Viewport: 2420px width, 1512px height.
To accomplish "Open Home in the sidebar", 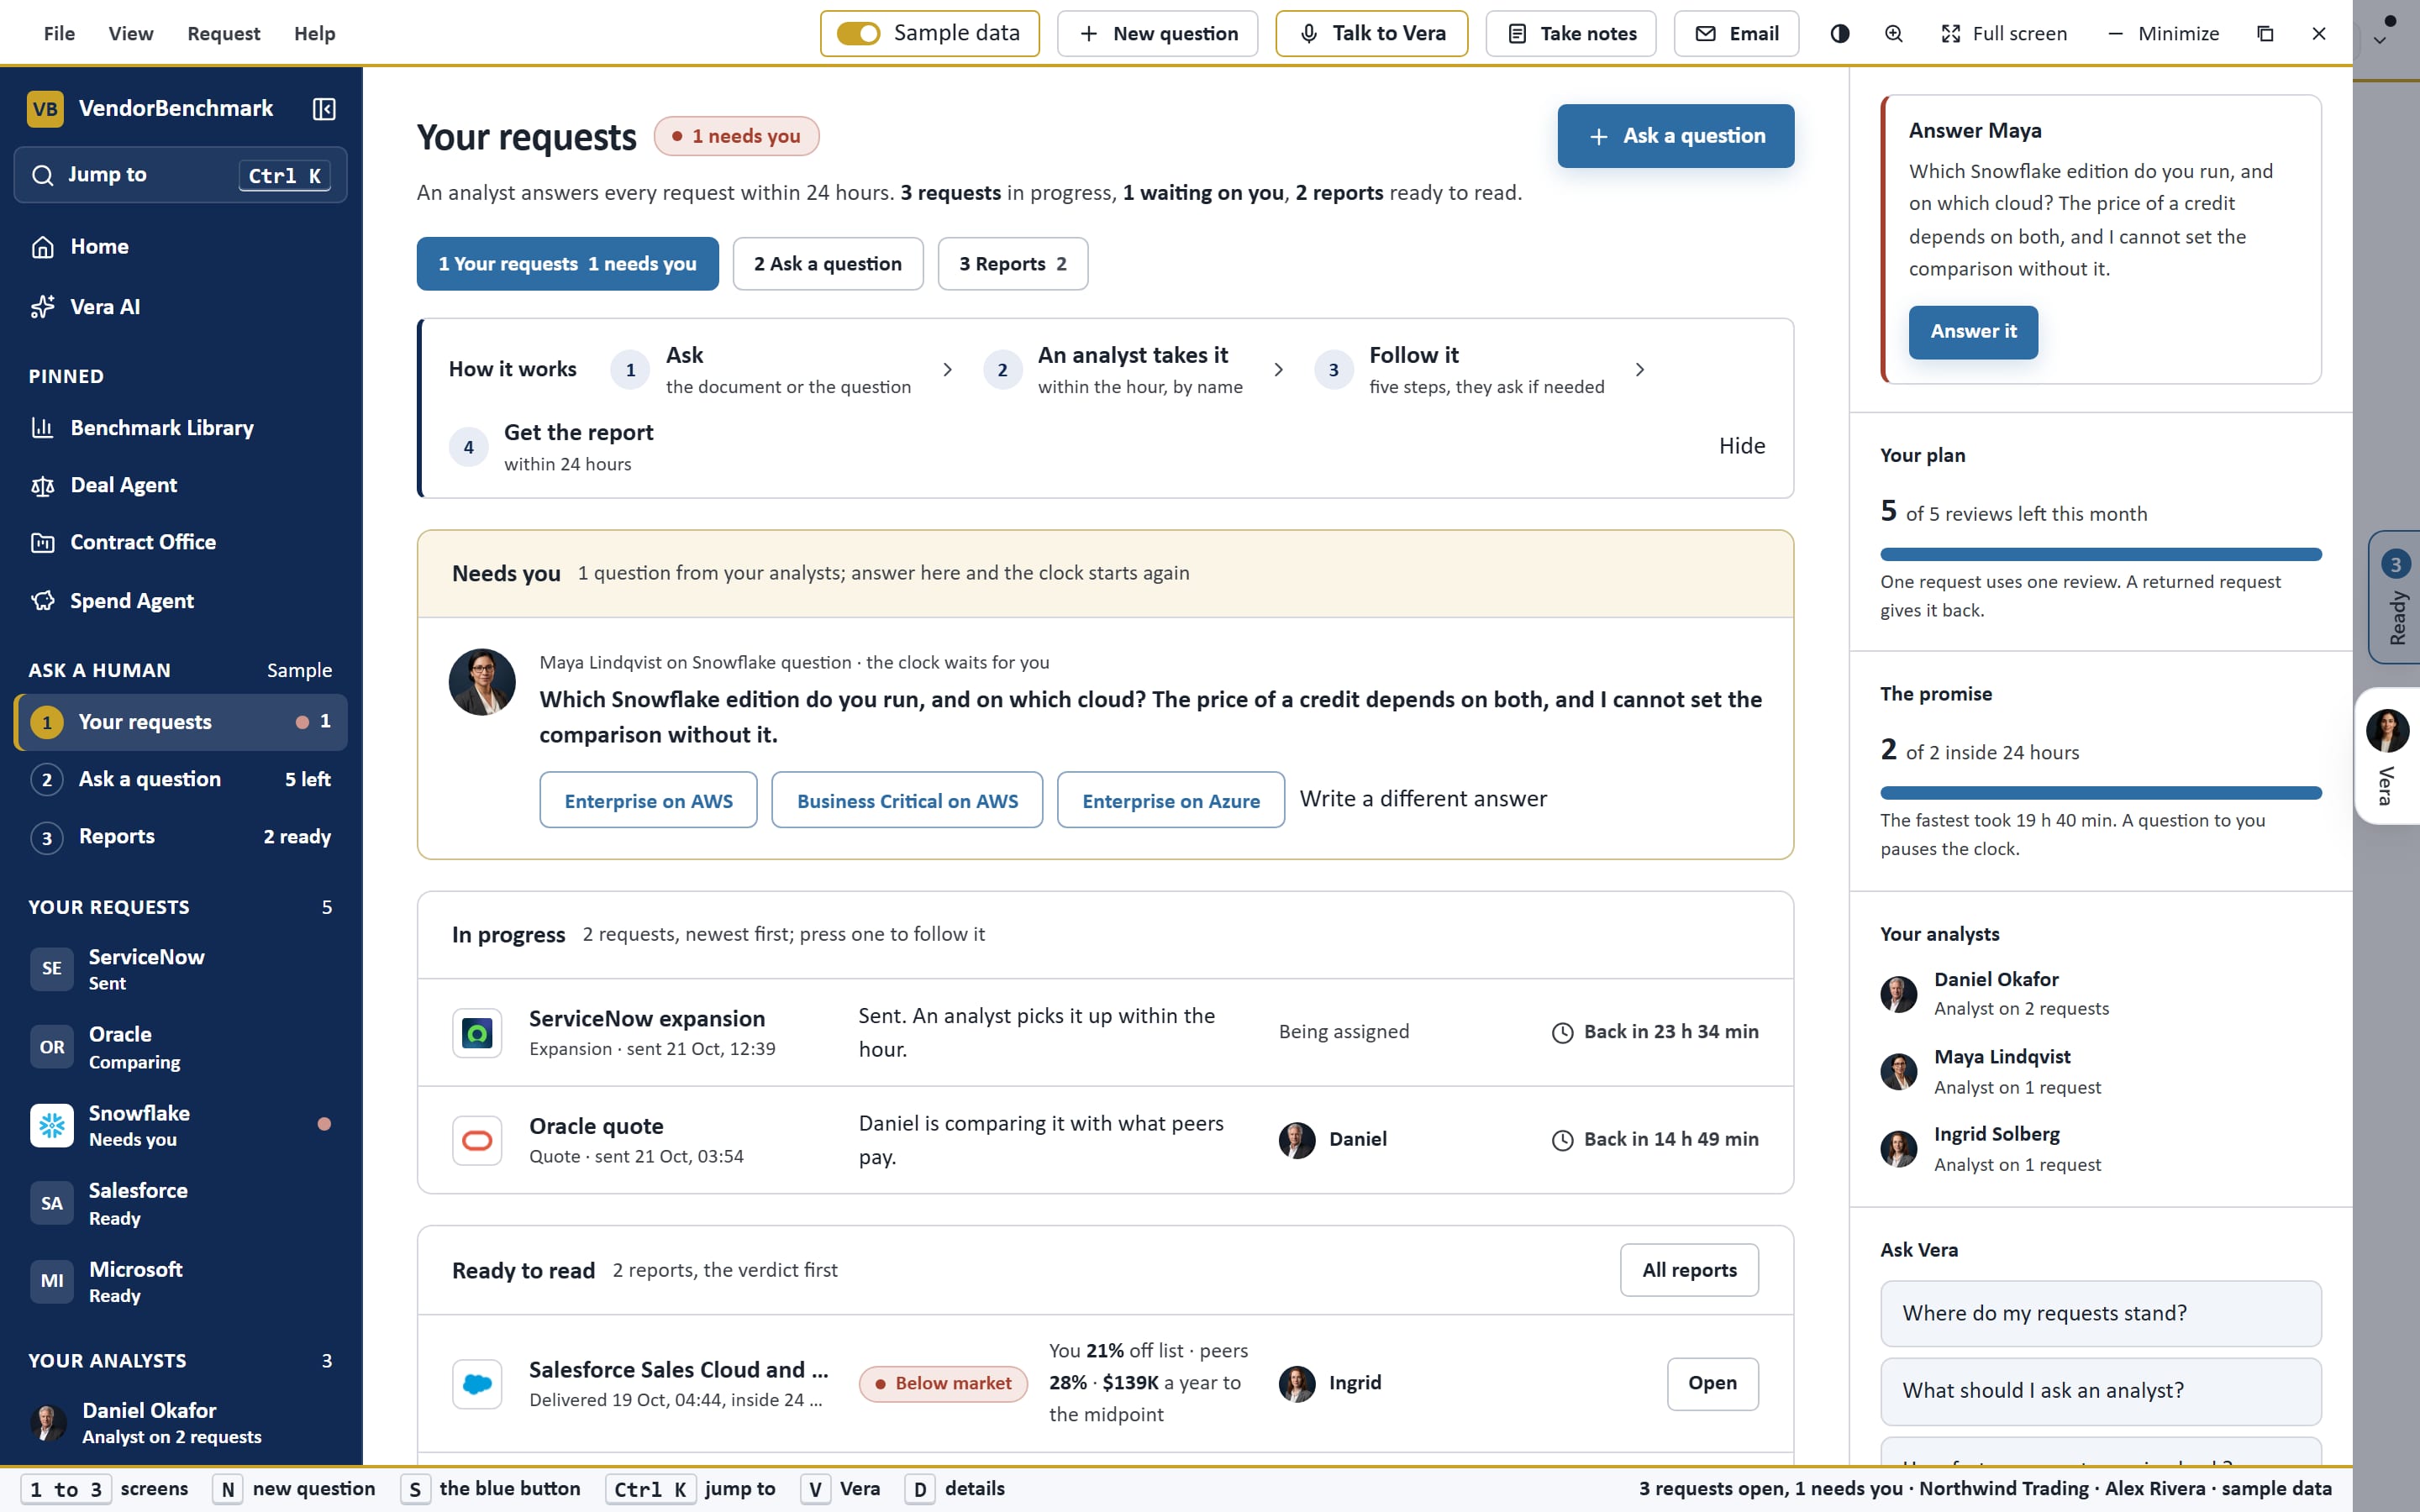I will click(x=181, y=246).
